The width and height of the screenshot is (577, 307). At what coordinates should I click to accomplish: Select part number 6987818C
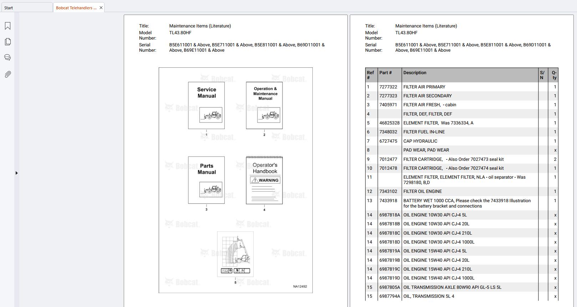(390, 233)
